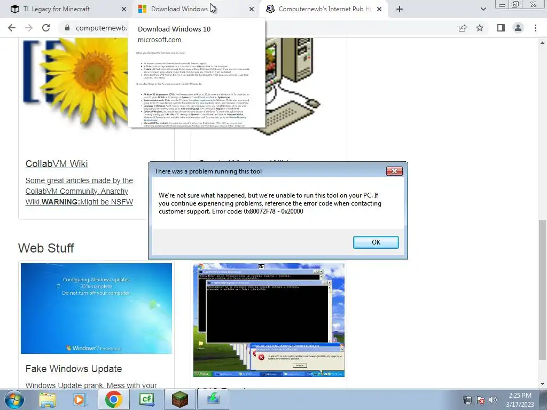The width and height of the screenshot is (547, 410).
Task: Go back to previous page
Action: pos(12,28)
